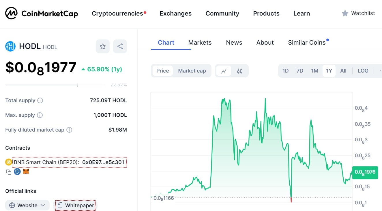Open the CoinMarketCap logo home icon
Image resolution: width=382 pixels, height=211 pixels.
pos(12,13)
